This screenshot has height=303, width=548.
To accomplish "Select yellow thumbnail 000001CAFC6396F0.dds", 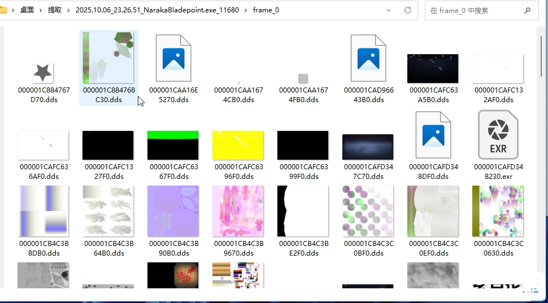I will tap(238, 145).
